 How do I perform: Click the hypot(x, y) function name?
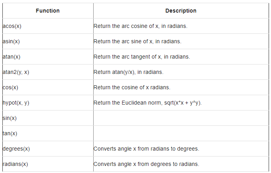click(x=16, y=103)
